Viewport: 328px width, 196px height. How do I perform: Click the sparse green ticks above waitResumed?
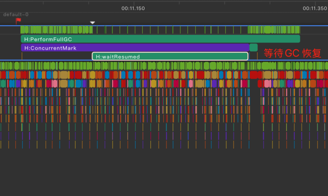coord(170,30)
